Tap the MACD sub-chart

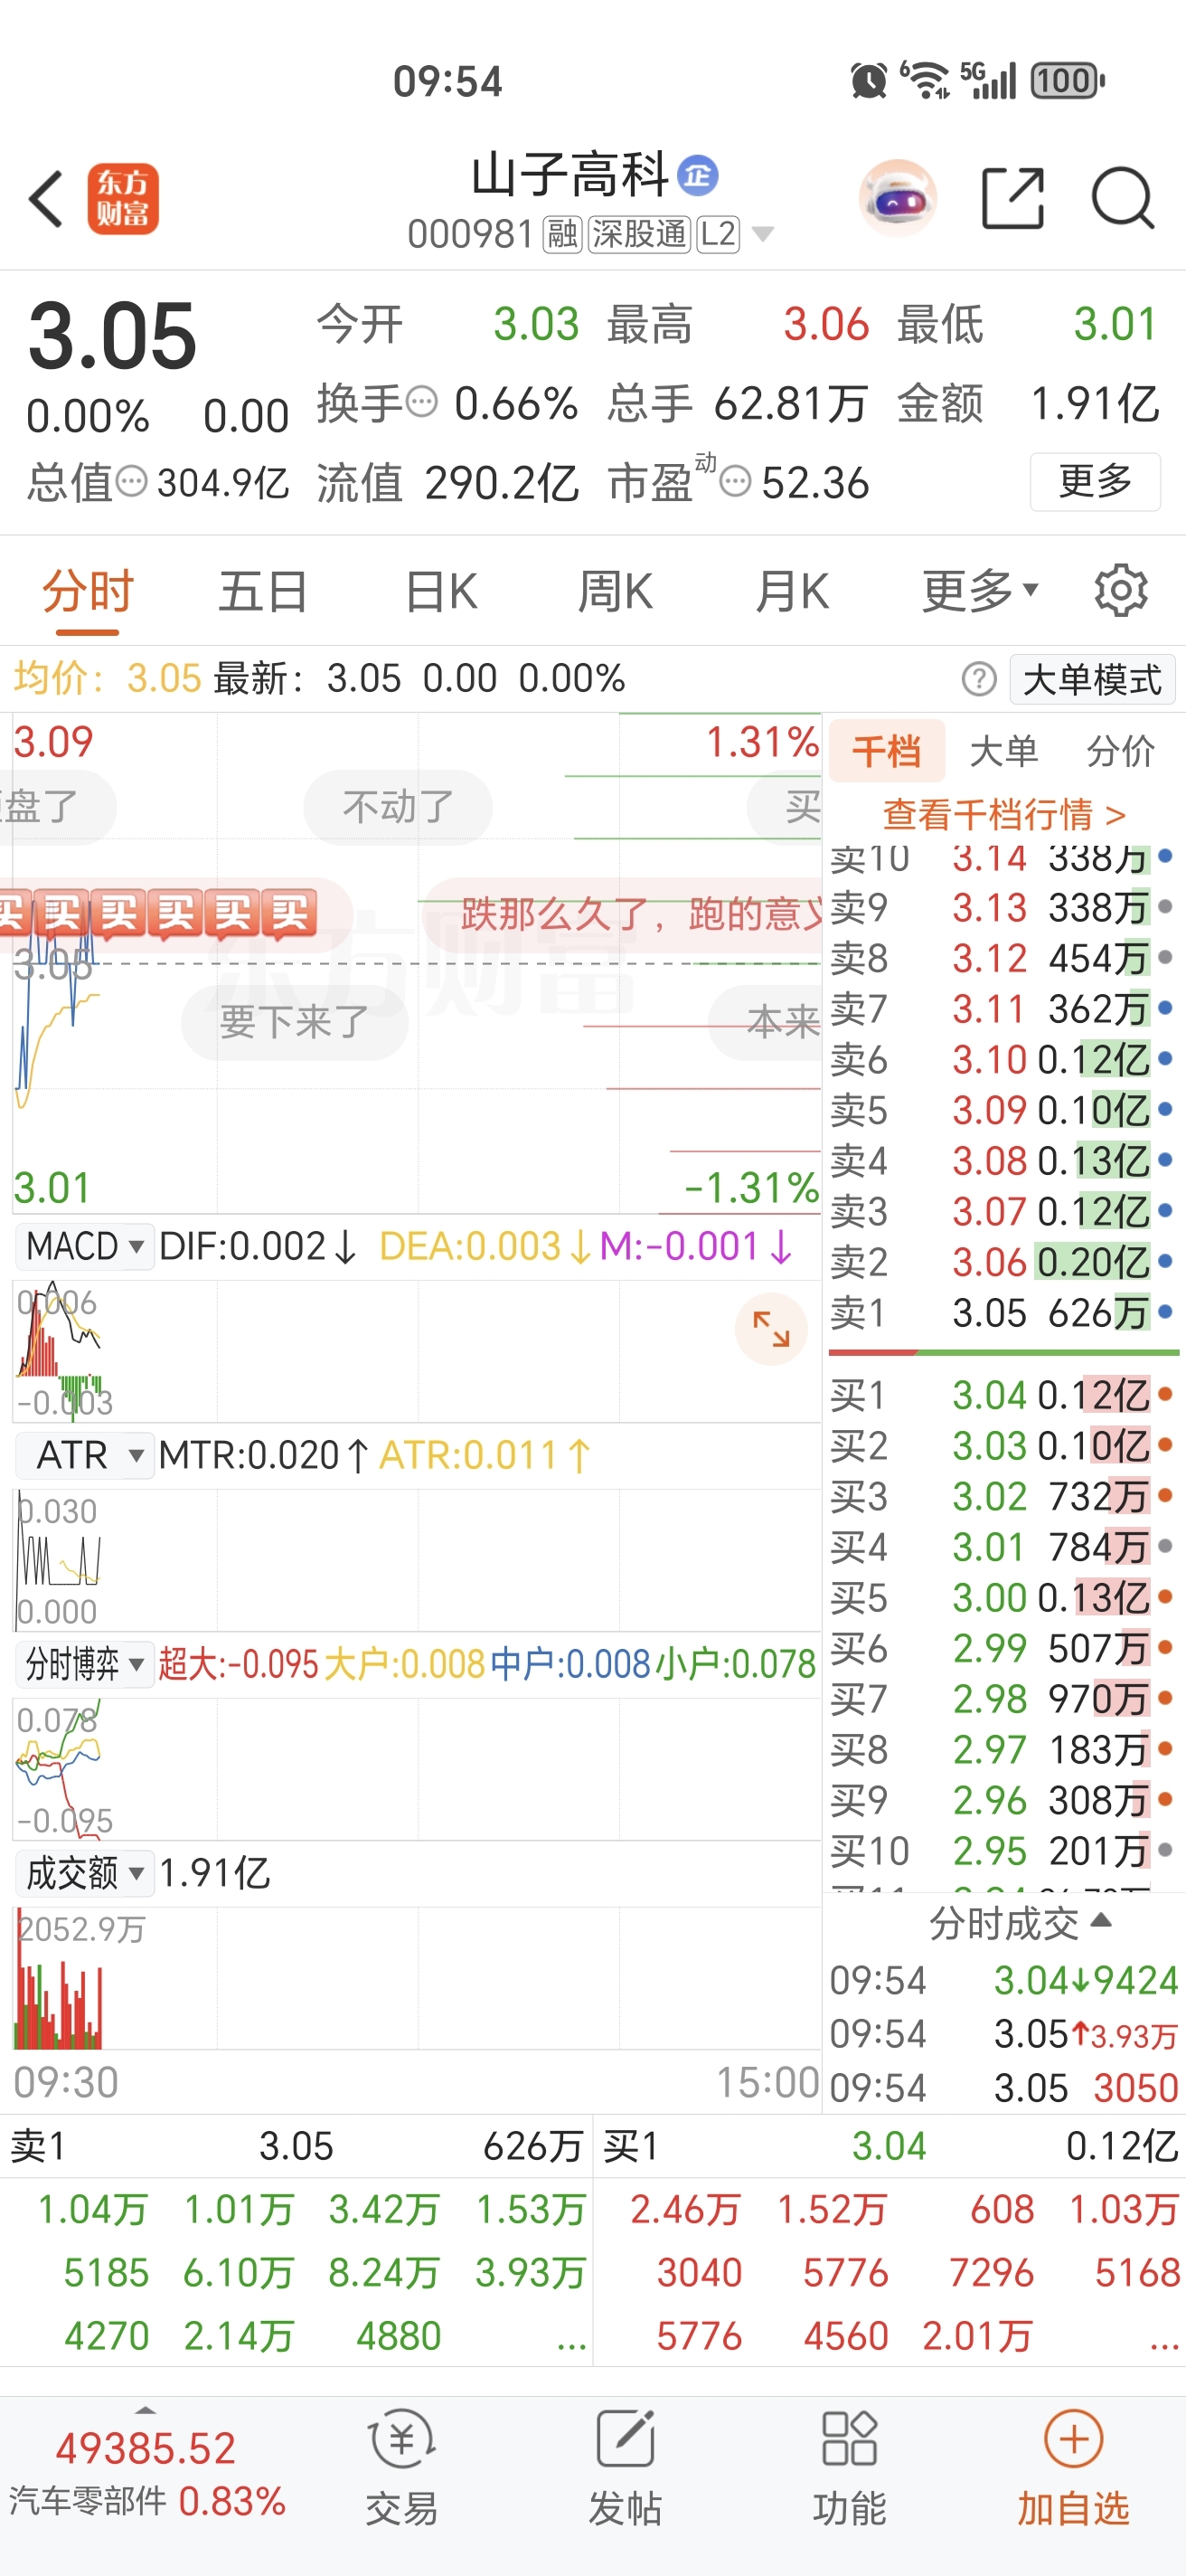coord(417,1351)
